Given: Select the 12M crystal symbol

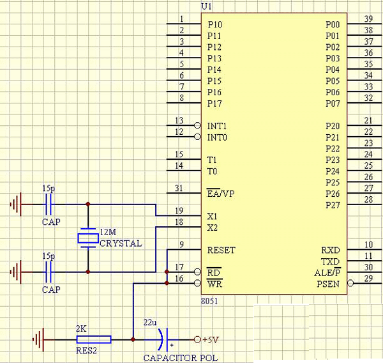Looking at the screenshot, I should tap(88, 238).
